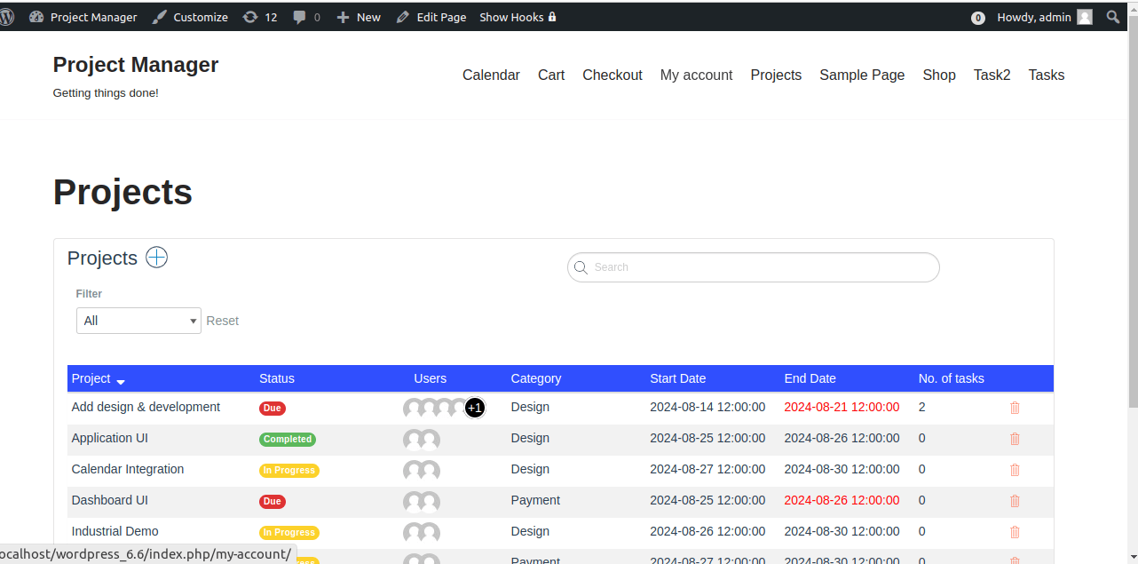Viewport: 1138px width, 564px height.
Task: Open the Filter dropdown showing All
Action: click(x=138, y=321)
